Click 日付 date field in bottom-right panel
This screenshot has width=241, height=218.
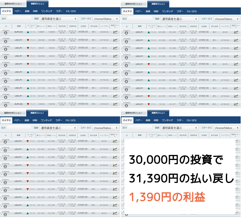coord(140,128)
